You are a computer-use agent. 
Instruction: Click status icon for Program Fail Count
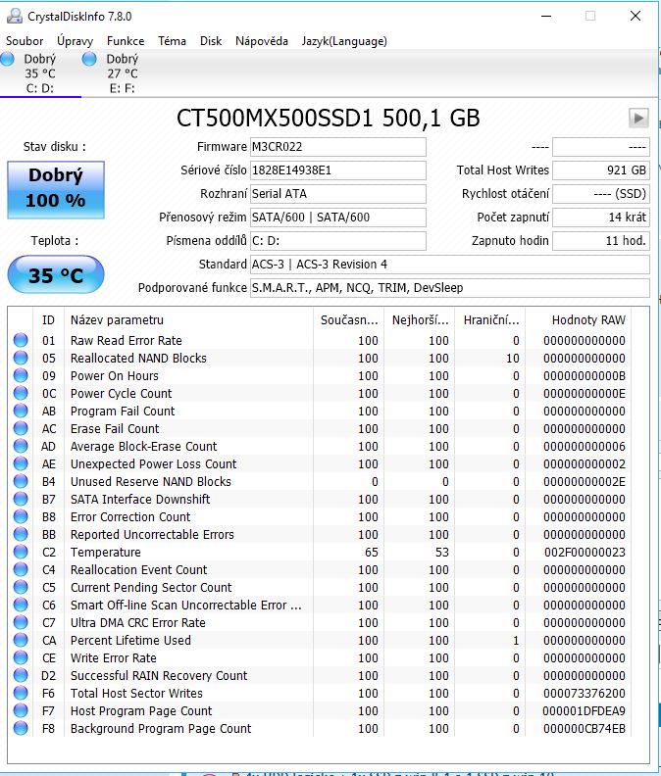pos(21,411)
